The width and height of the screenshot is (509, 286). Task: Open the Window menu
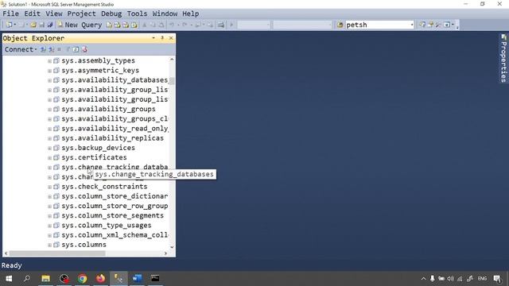[x=165, y=14]
